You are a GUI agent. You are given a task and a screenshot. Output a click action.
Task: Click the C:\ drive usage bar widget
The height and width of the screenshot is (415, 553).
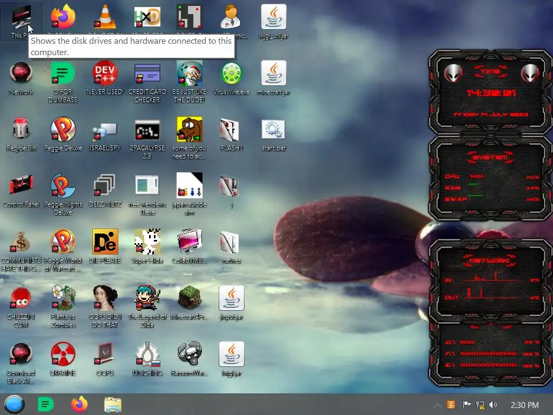point(493,342)
